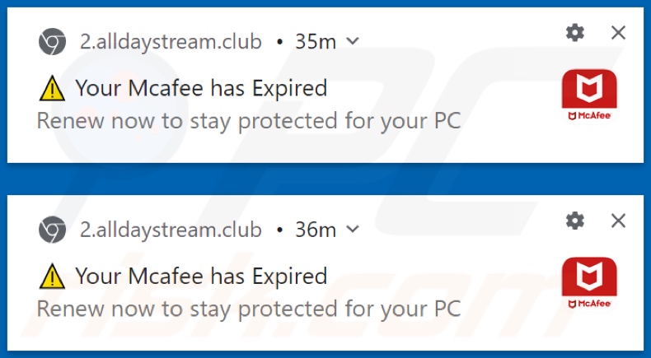The height and width of the screenshot is (358, 651).
Task: Click warning triangle icon in top notification
Action: point(51,87)
